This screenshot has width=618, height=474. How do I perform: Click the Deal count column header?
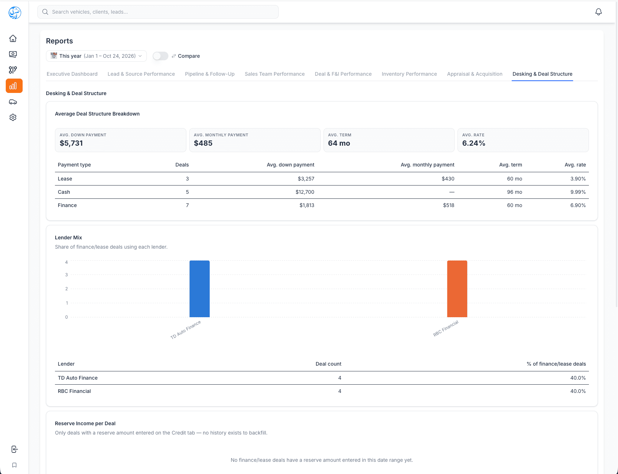coord(329,364)
